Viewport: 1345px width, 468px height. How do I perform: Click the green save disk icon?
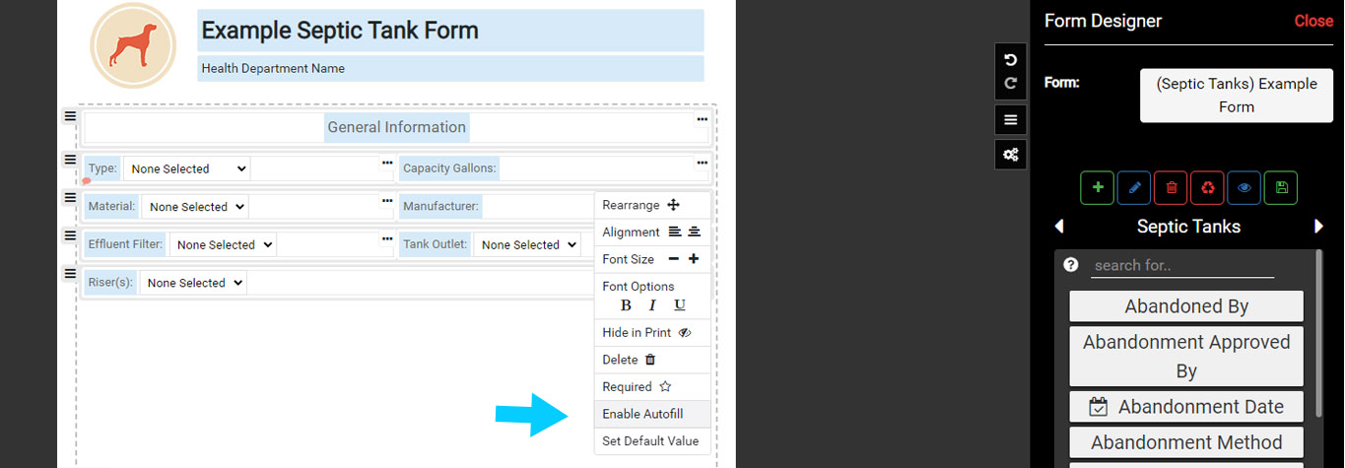click(1281, 187)
